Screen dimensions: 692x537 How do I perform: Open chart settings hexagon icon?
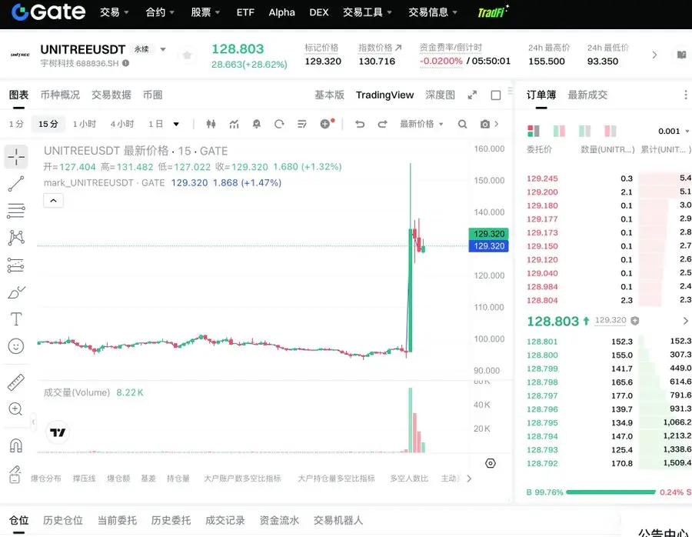(x=491, y=463)
